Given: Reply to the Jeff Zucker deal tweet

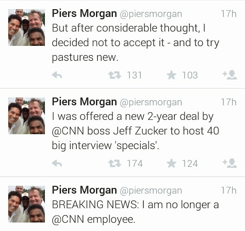Looking at the screenshot, I should coord(57,164).
